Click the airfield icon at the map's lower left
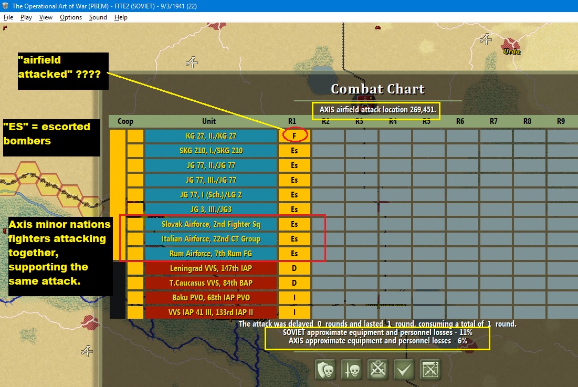This screenshot has height=387, width=578. [87, 351]
